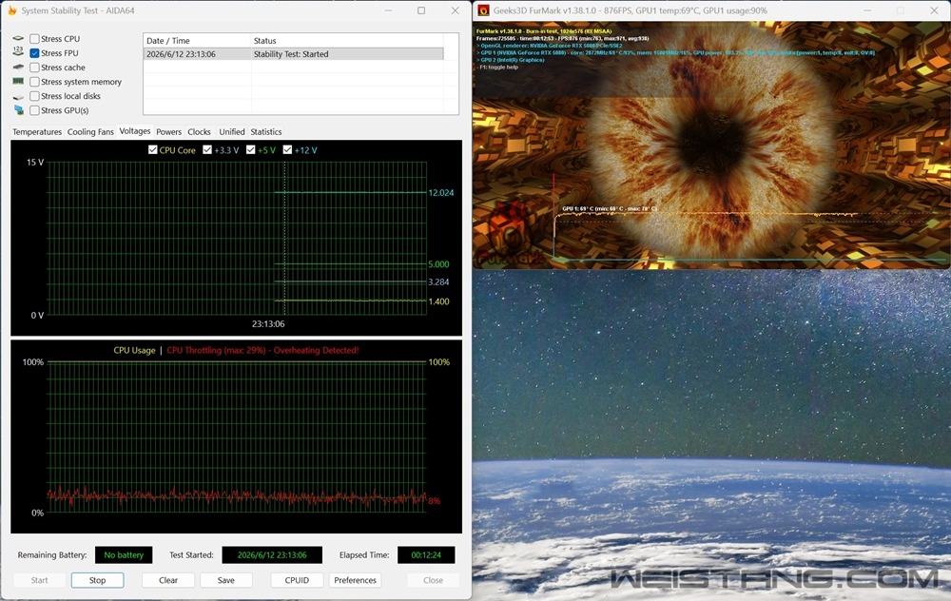Click the CPU chip icon beside Stress CPU
This screenshot has height=601, width=951.
tap(18, 38)
